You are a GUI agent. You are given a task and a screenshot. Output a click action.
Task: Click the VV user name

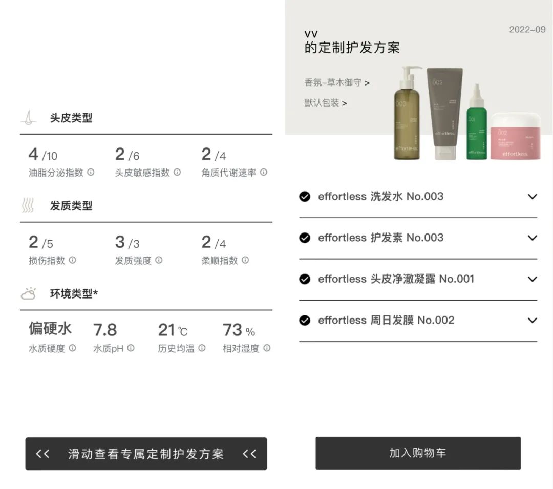pyautogui.click(x=311, y=34)
